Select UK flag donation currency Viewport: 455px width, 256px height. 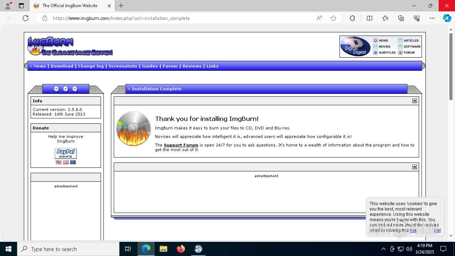tap(66, 162)
